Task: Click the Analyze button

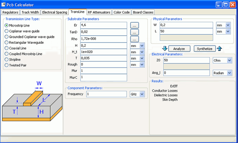Action: tap(179, 49)
